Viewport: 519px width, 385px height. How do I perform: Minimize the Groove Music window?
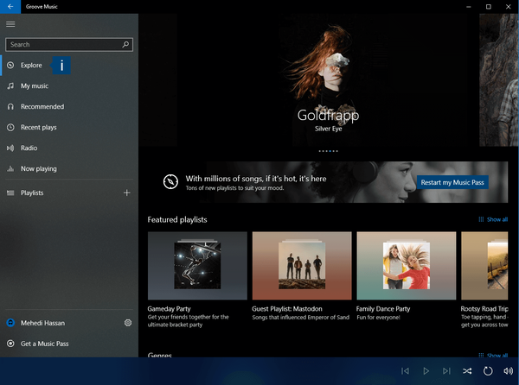pos(468,7)
